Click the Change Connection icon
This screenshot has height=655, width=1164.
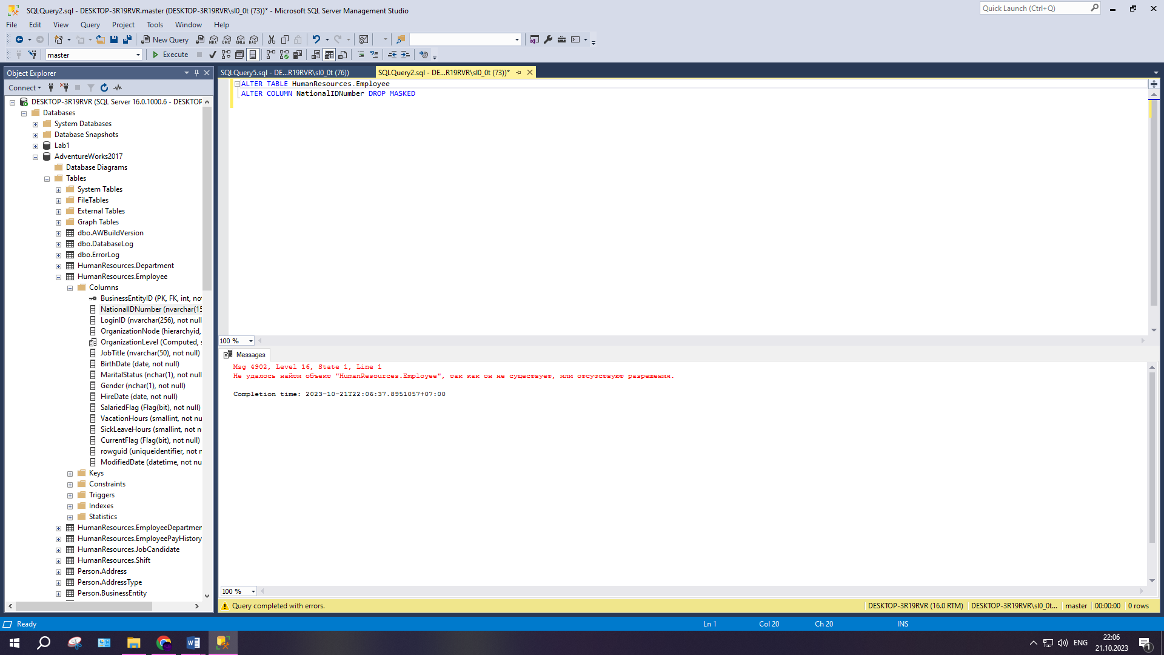pyautogui.click(x=33, y=55)
